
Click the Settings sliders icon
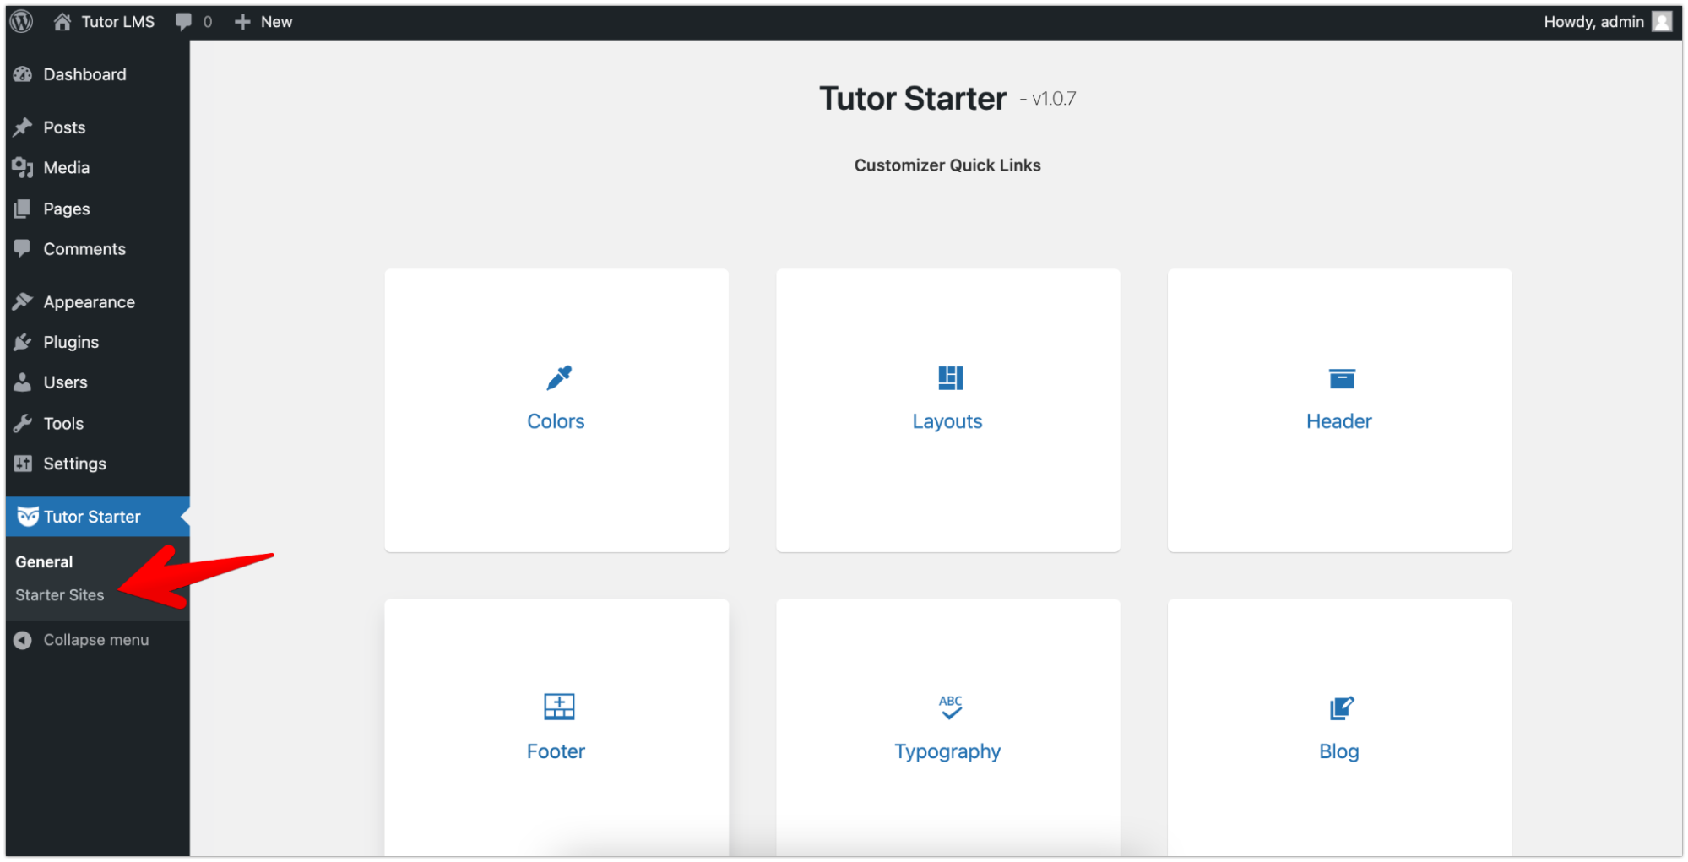[x=23, y=464]
